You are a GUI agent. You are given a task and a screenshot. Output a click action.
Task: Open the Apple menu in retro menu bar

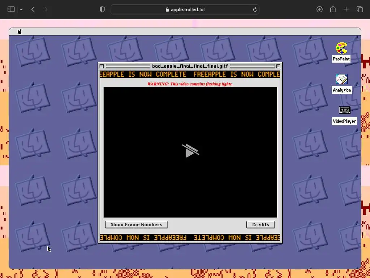point(20,32)
